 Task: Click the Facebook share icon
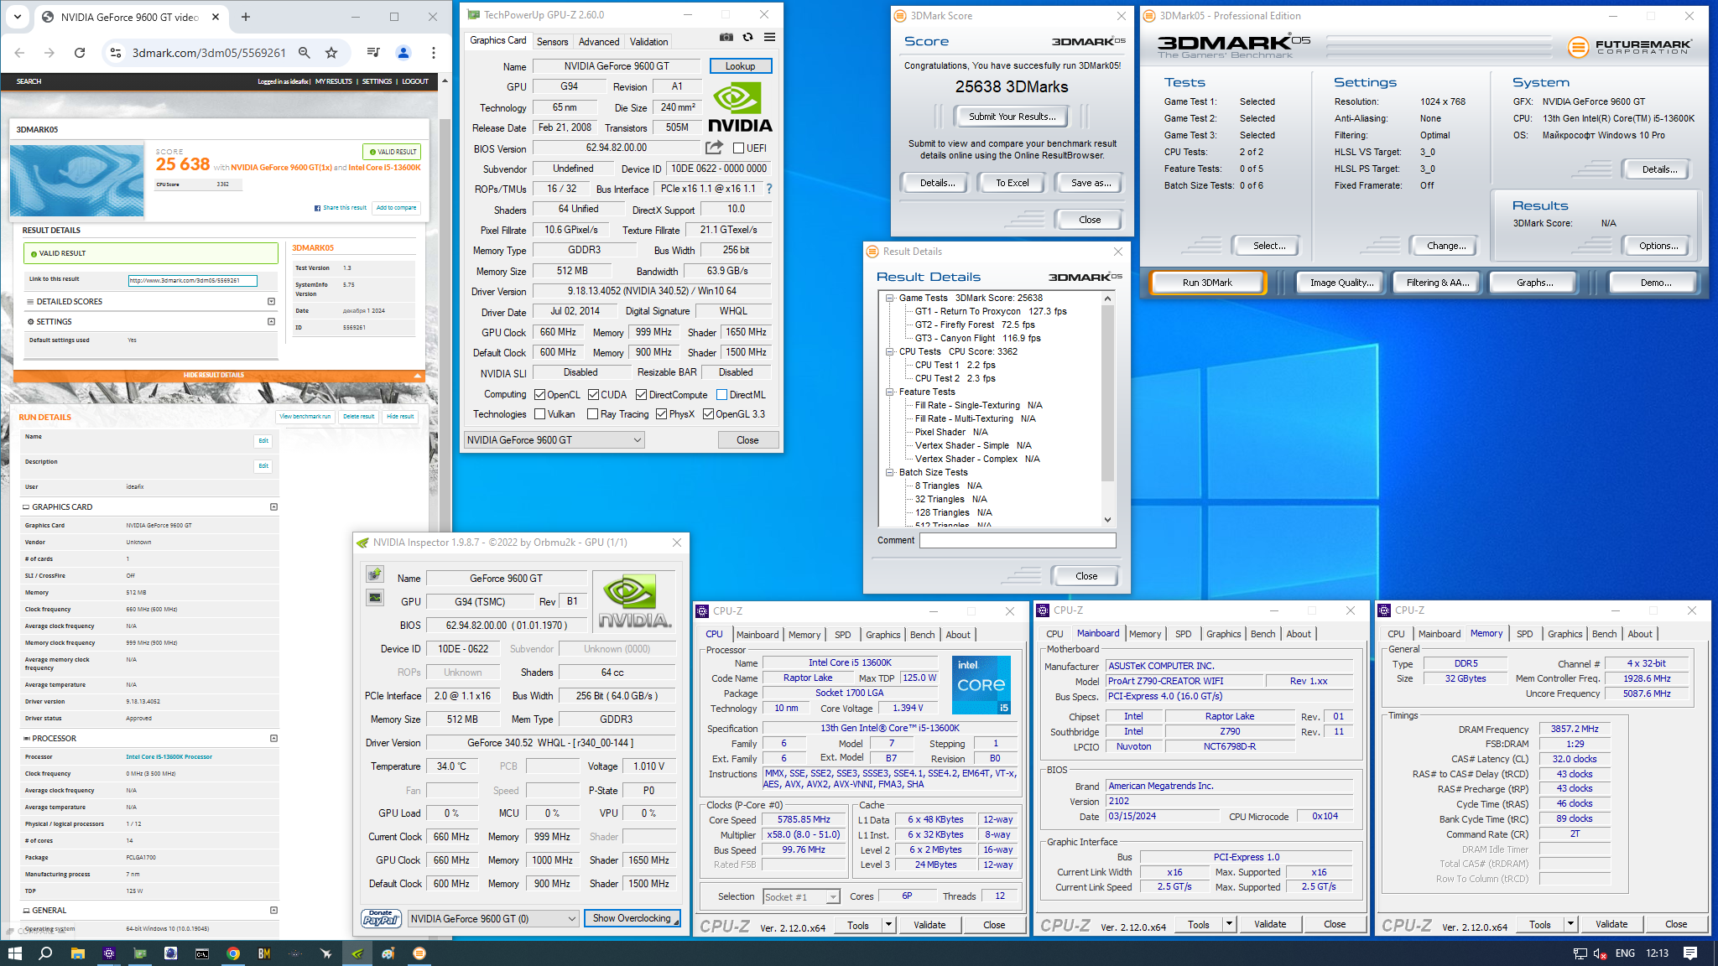(x=318, y=208)
